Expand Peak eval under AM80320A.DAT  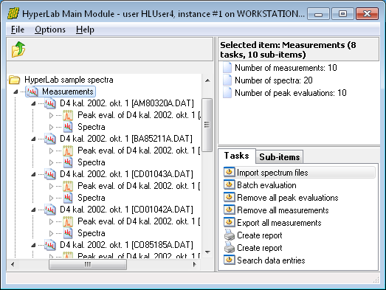[x=51, y=115]
